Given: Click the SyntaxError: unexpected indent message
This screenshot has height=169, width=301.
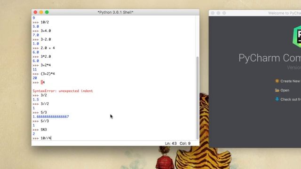Looking at the screenshot, I should pos(63,91).
